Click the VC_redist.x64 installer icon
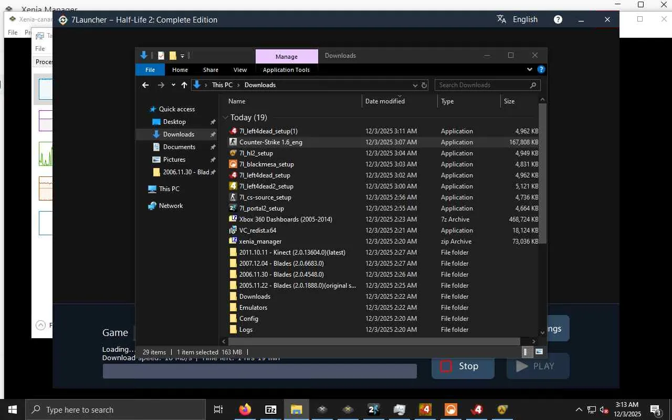This screenshot has width=672, height=420. tap(234, 230)
